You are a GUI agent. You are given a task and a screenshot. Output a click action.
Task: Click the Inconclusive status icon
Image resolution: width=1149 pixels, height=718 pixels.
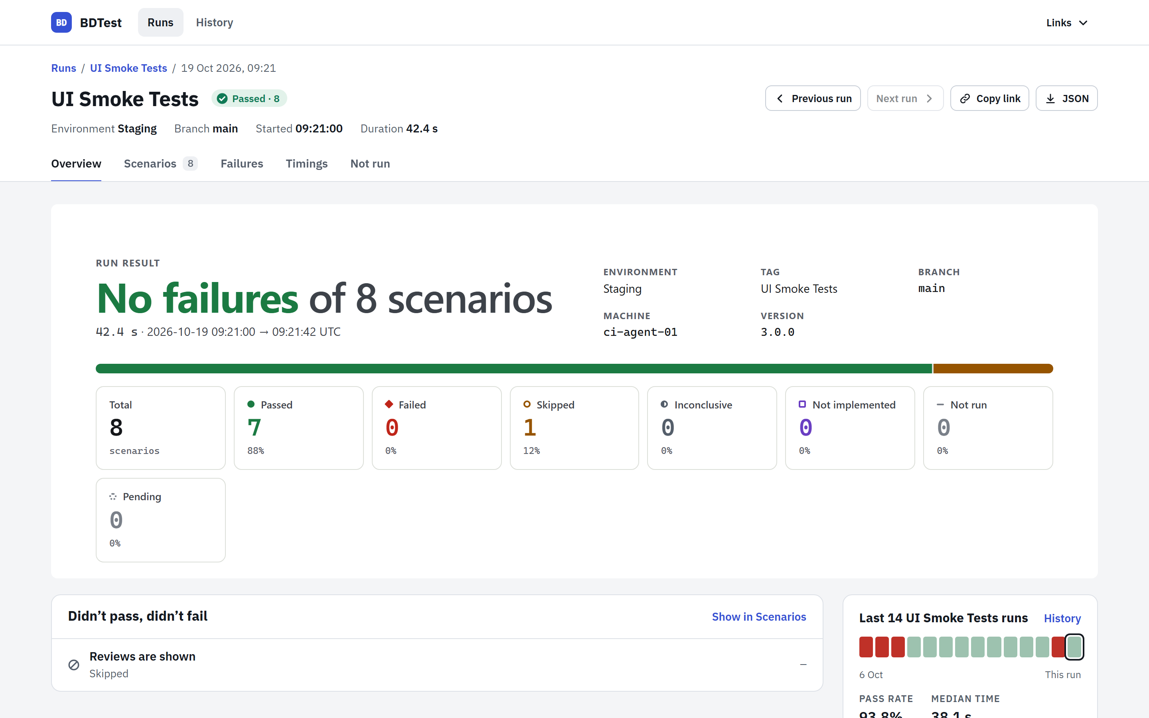pos(664,404)
